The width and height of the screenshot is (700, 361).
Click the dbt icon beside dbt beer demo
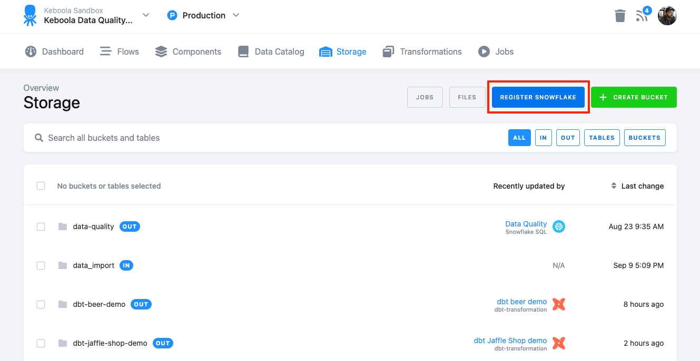pyautogui.click(x=558, y=304)
